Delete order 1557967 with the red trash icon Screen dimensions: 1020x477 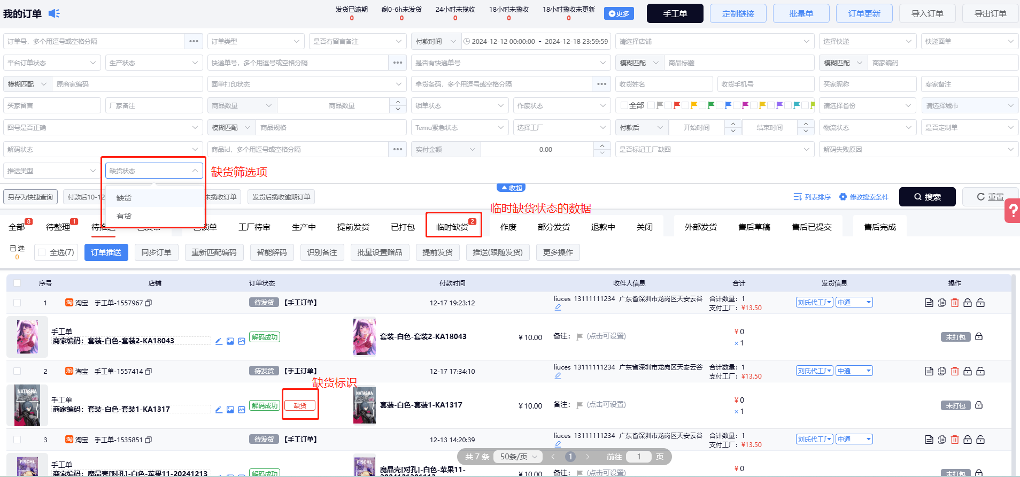pyautogui.click(x=955, y=303)
